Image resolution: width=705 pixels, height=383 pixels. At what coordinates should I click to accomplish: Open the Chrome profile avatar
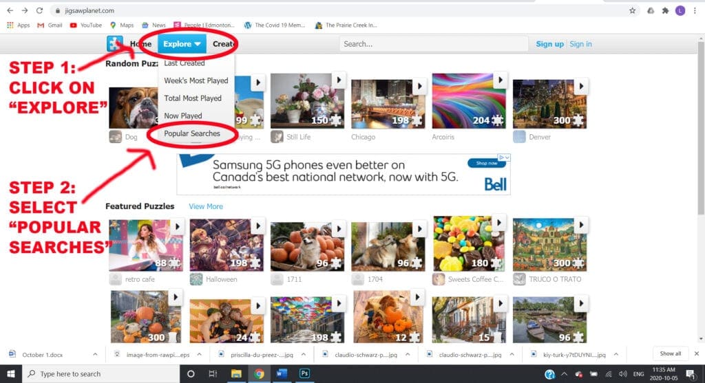pos(680,10)
